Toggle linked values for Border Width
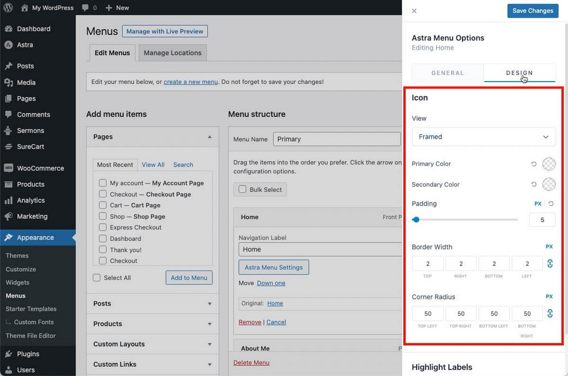This screenshot has height=376, width=568. (x=550, y=264)
